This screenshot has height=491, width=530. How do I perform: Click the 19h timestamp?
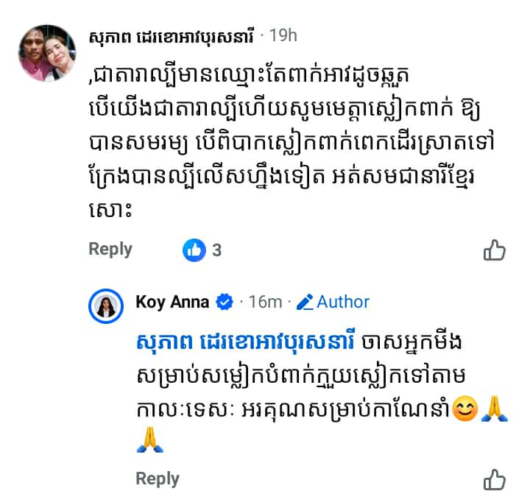click(283, 35)
